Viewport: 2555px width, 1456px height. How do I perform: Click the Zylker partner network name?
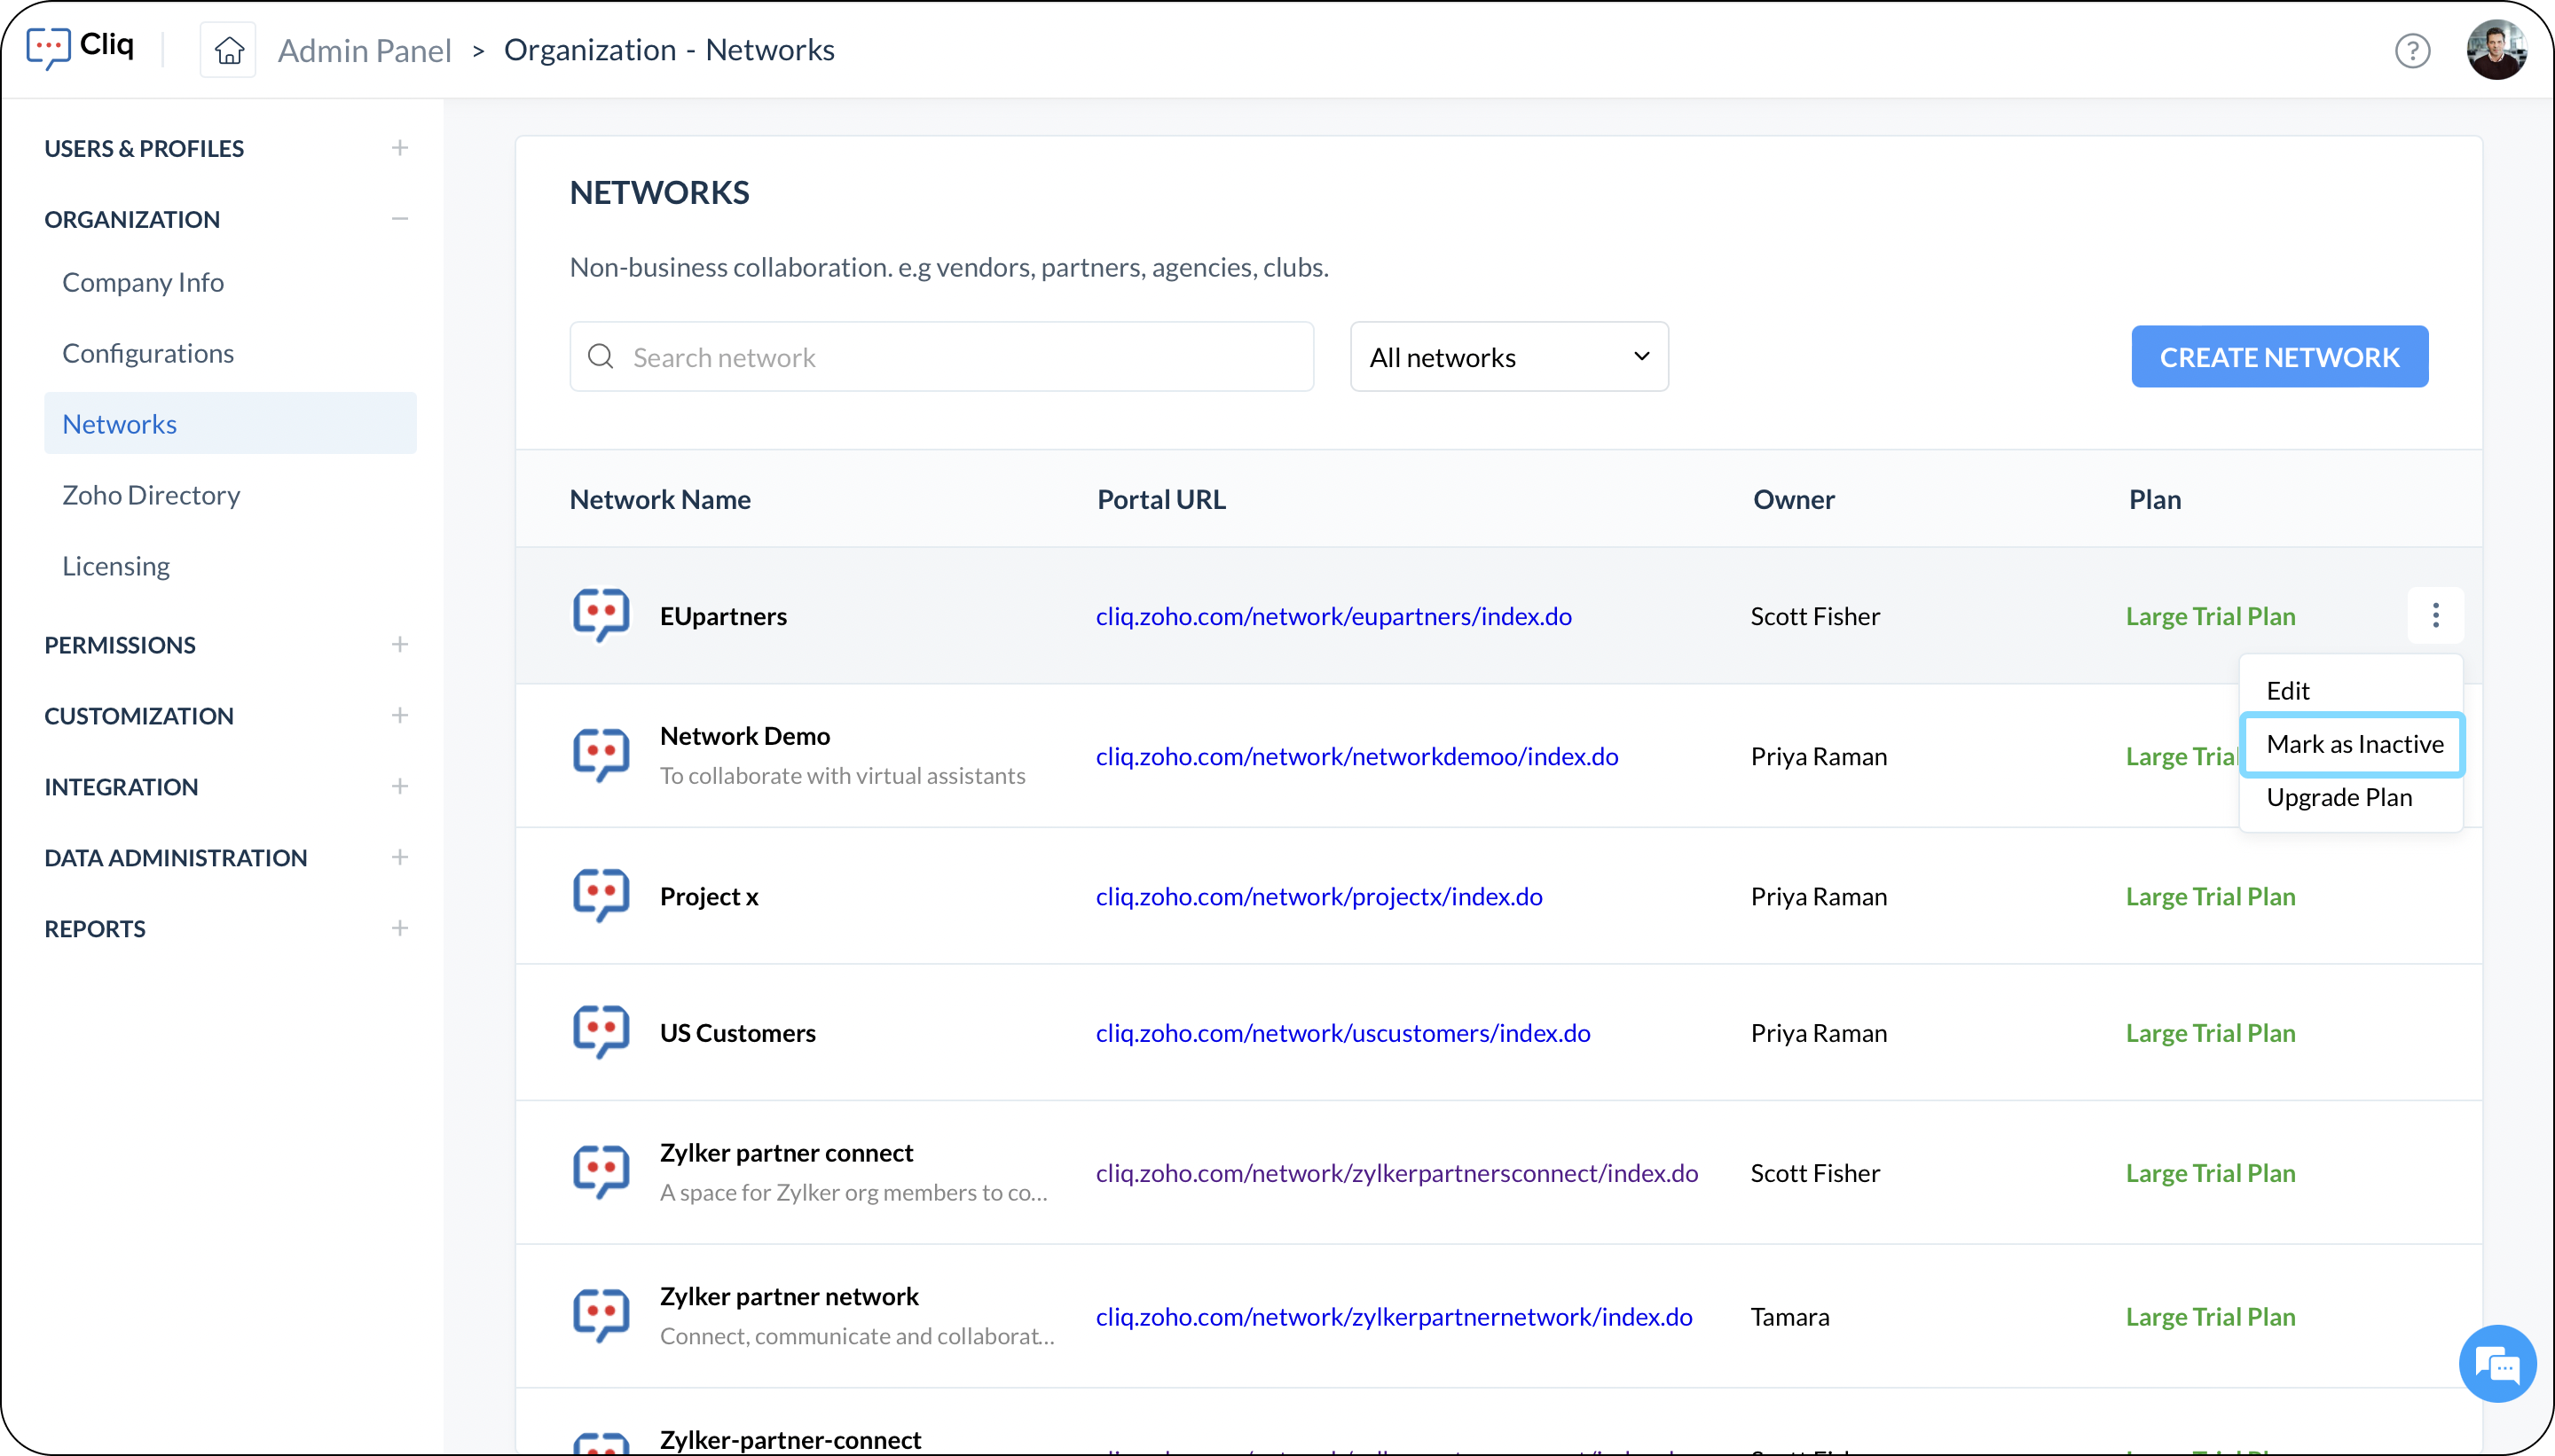pos(790,1296)
